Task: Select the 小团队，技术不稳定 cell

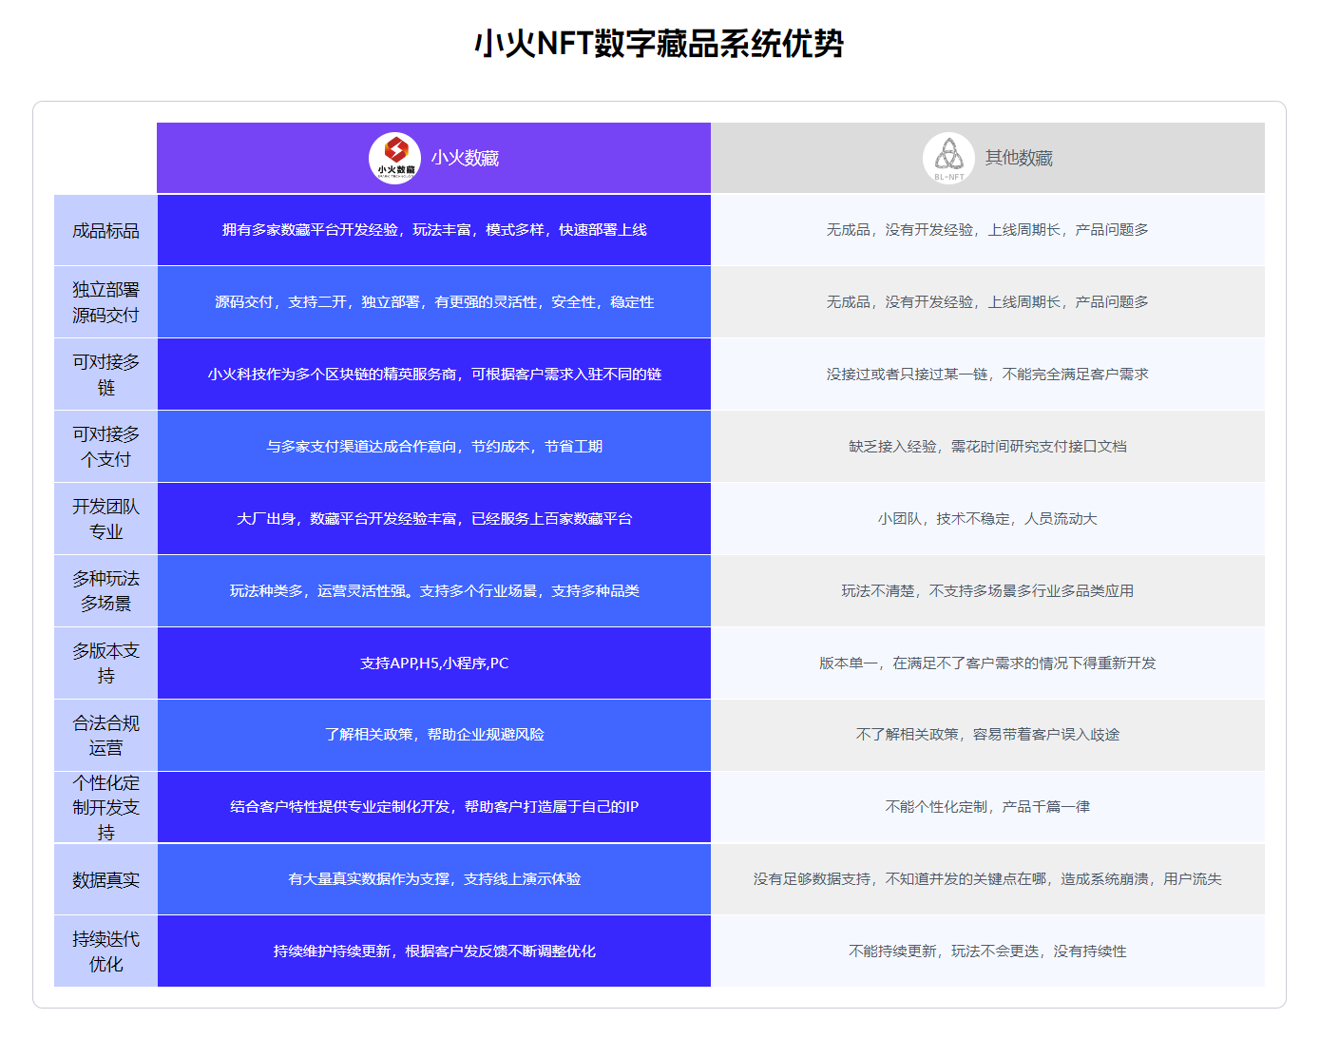Action: [987, 519]
